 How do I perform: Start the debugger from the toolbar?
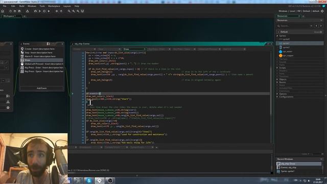(35, 11)
